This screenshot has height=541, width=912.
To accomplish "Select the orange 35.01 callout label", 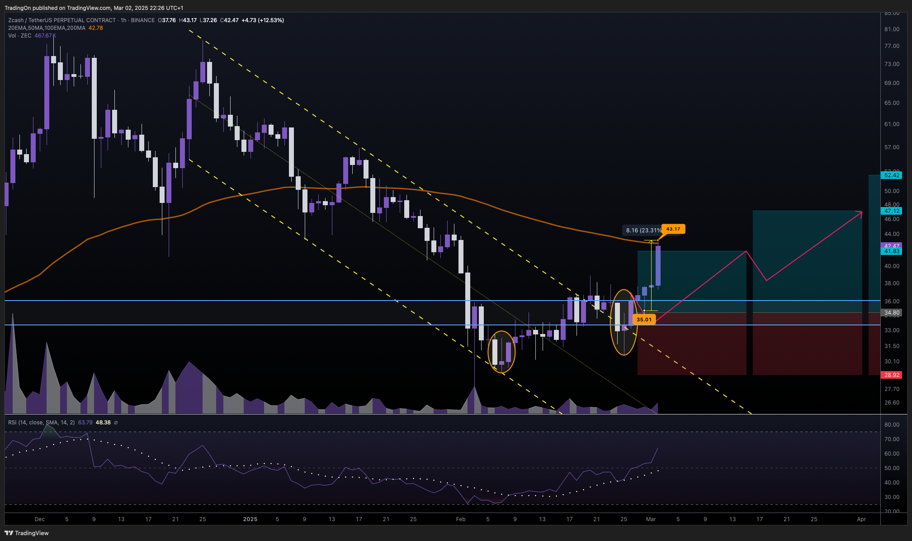I will coord(644,320).
